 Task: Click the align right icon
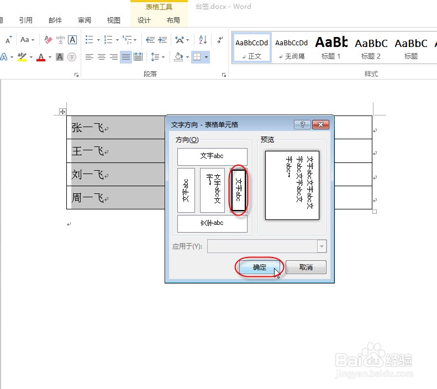114,57
